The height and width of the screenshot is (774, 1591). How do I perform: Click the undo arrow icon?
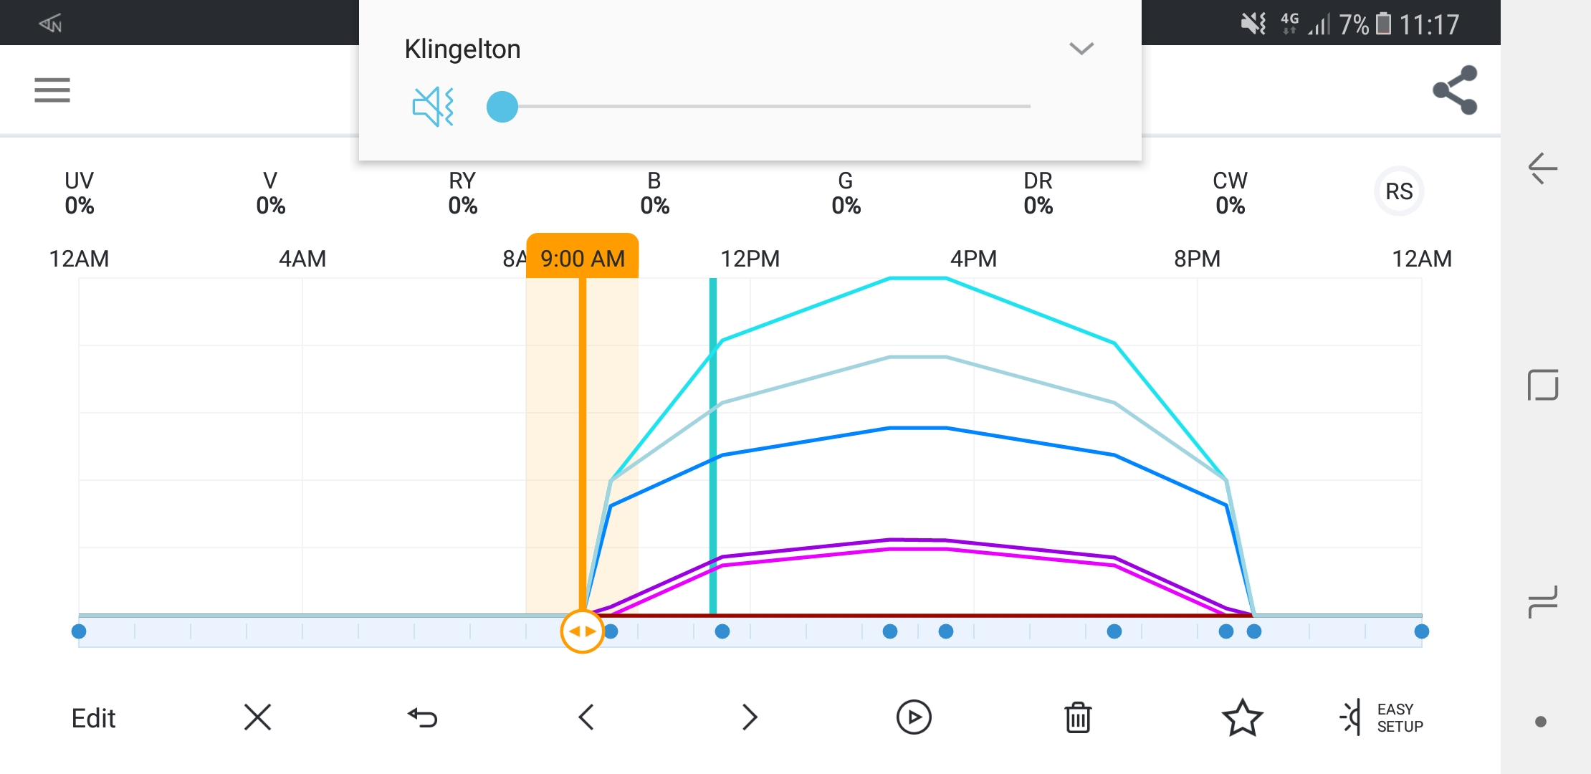coord(422,717)
